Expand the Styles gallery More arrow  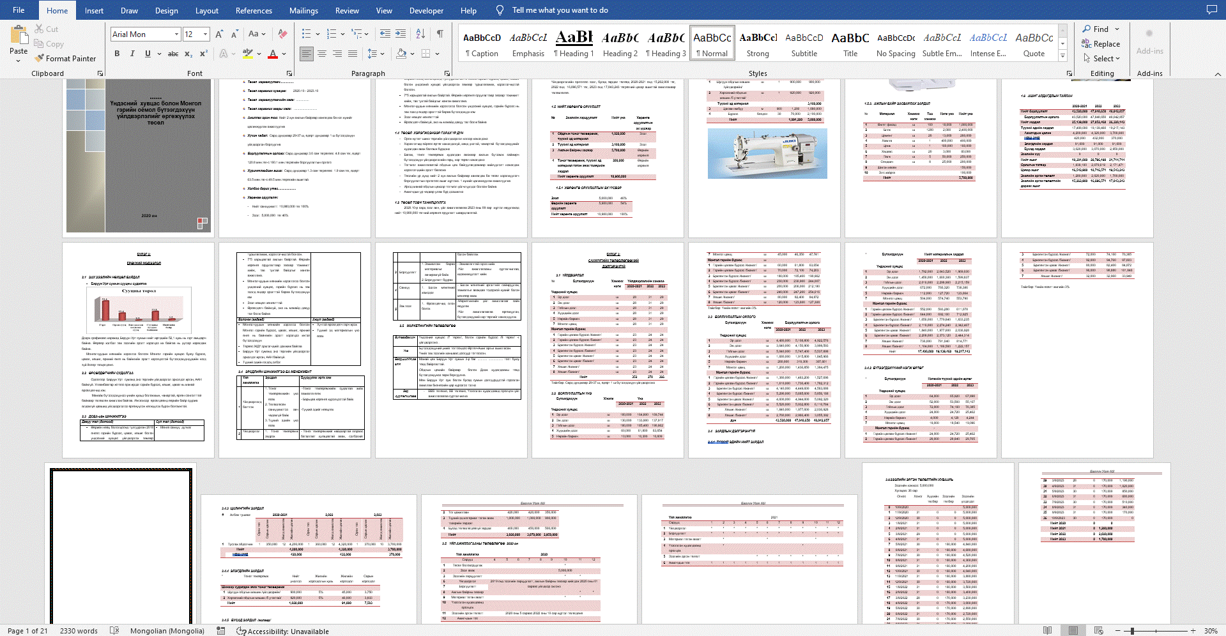coord(1063,56)
